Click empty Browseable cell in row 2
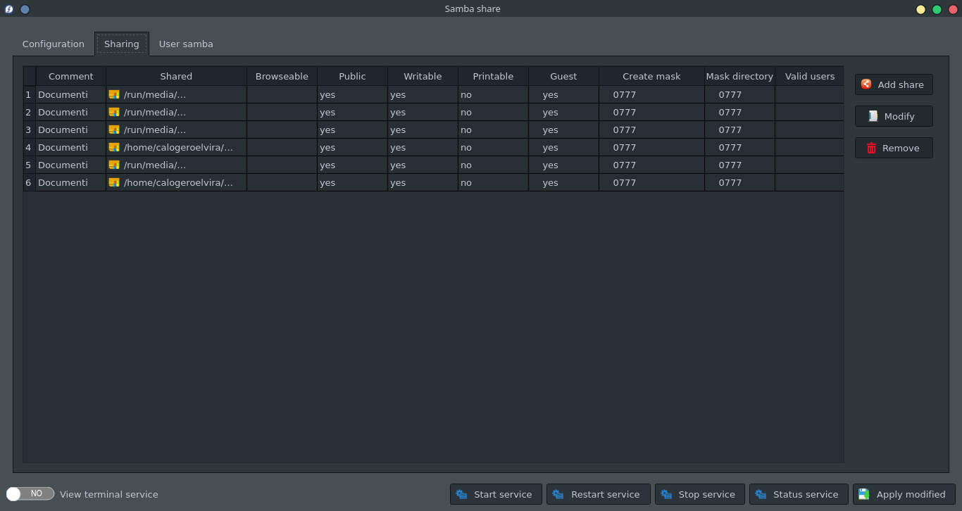The width and height of the screenshot is (962, 511). pos(282,112)
